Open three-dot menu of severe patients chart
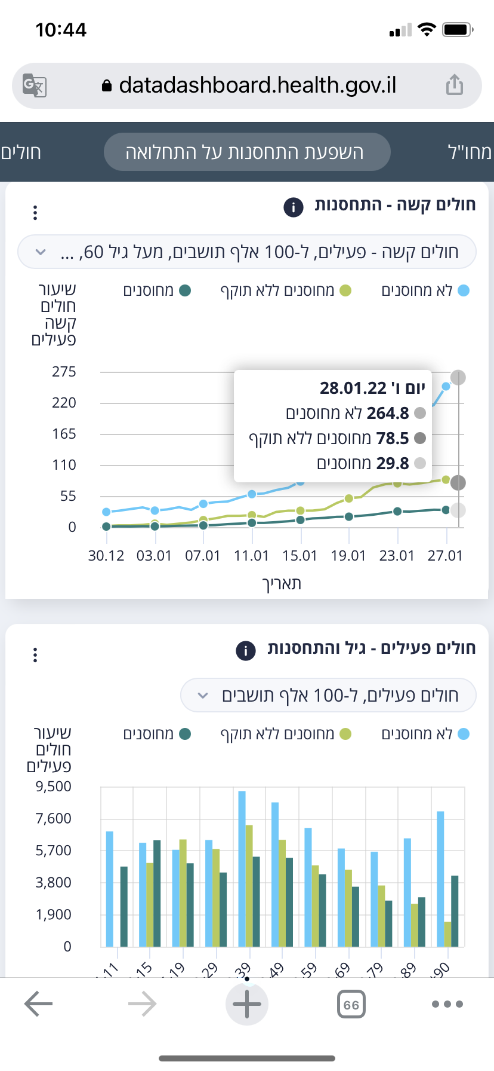 tap(35, 212)
